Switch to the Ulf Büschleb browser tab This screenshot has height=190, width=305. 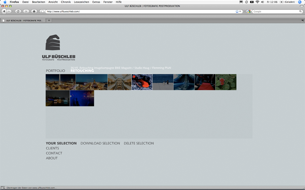(22, 20)
